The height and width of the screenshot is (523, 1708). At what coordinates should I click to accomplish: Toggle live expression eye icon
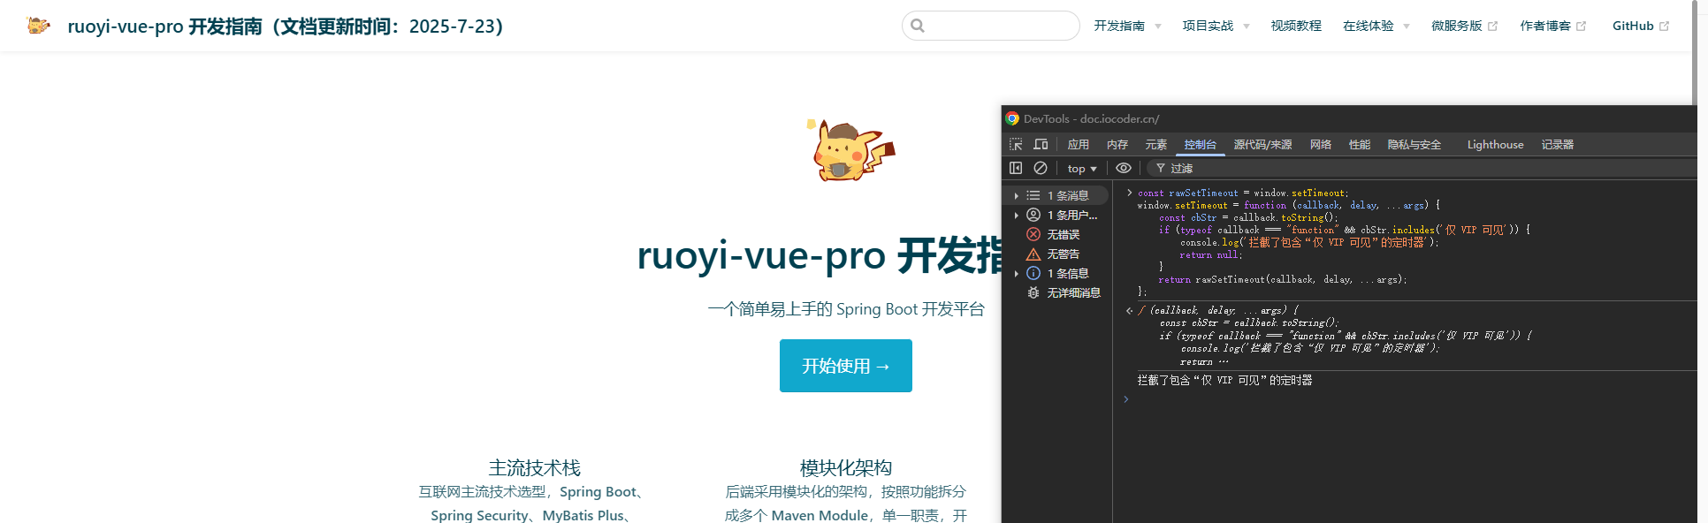(1123, 168)
